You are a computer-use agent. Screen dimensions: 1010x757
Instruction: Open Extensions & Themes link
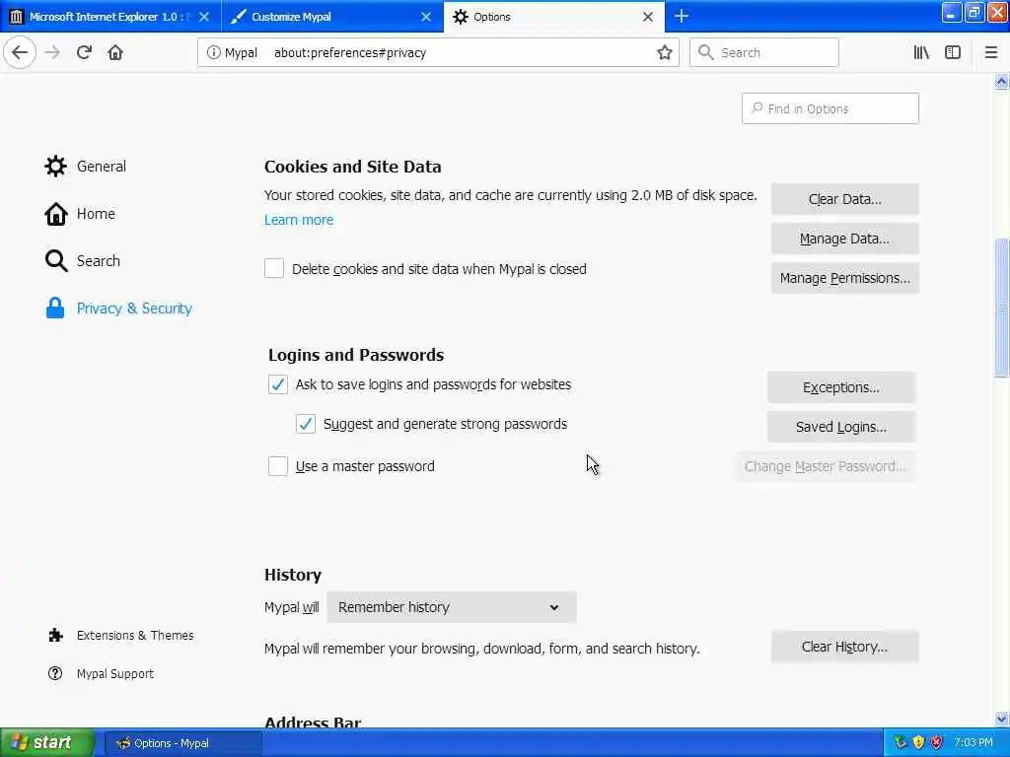click(120, 636)
